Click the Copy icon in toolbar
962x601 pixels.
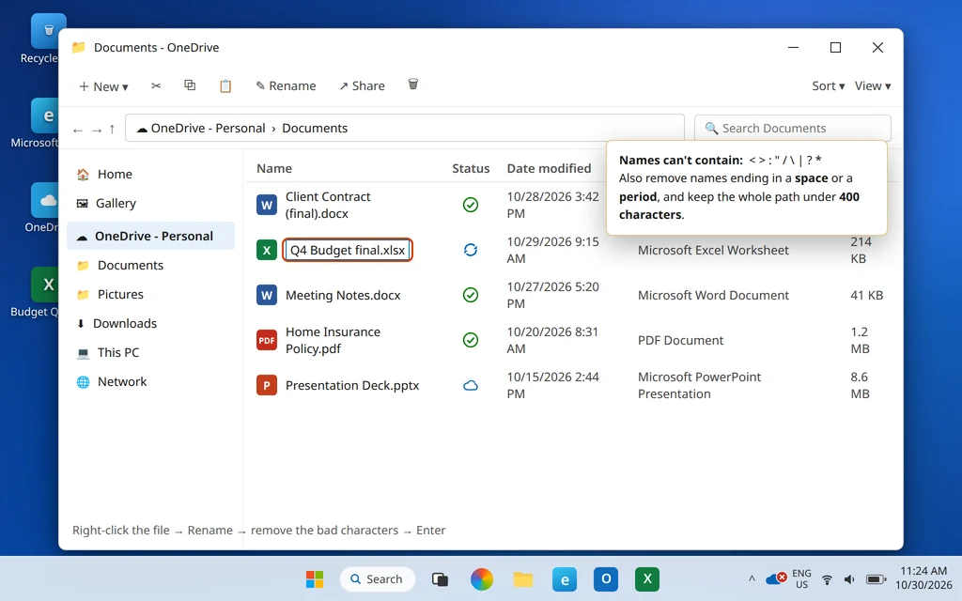click(190, 85)
